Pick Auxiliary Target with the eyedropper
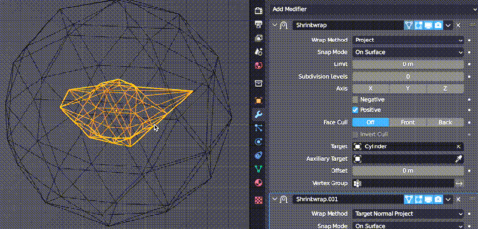The width and height of the screenshot is (478, 229). [459, 158]
